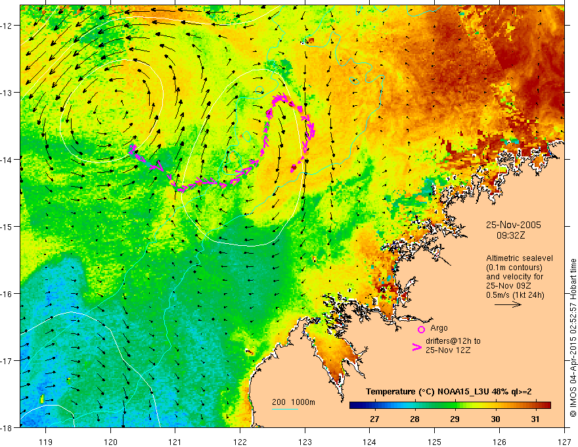Click the longitude axis label 126
This screenshot has width=578, height=447.
[x=499, y=442]
